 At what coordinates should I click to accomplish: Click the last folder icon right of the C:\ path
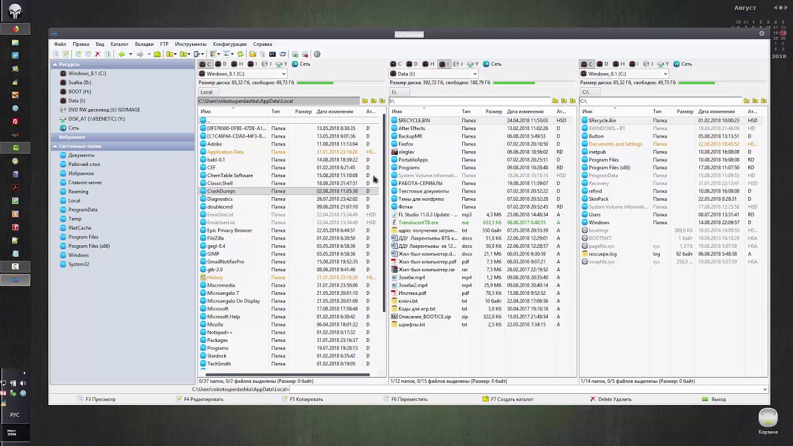763,101
